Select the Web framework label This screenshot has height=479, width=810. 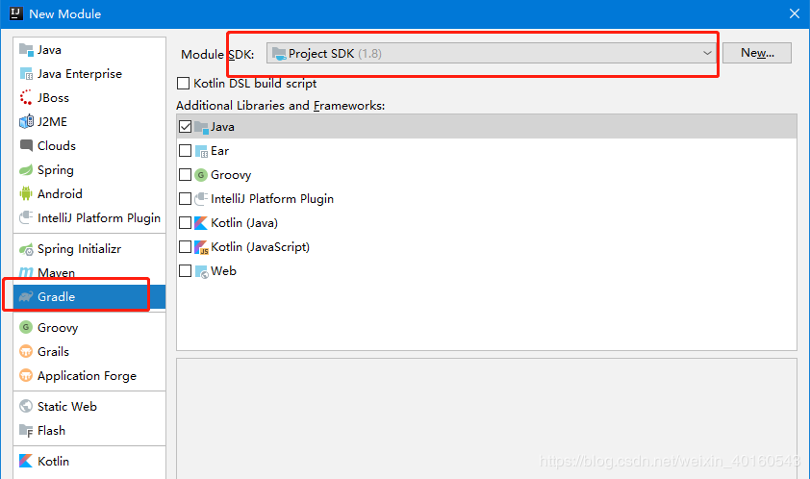point(223,271)
